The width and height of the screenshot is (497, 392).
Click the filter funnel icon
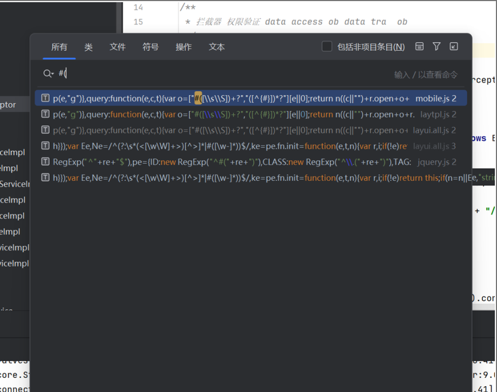(x=437, y=46)
